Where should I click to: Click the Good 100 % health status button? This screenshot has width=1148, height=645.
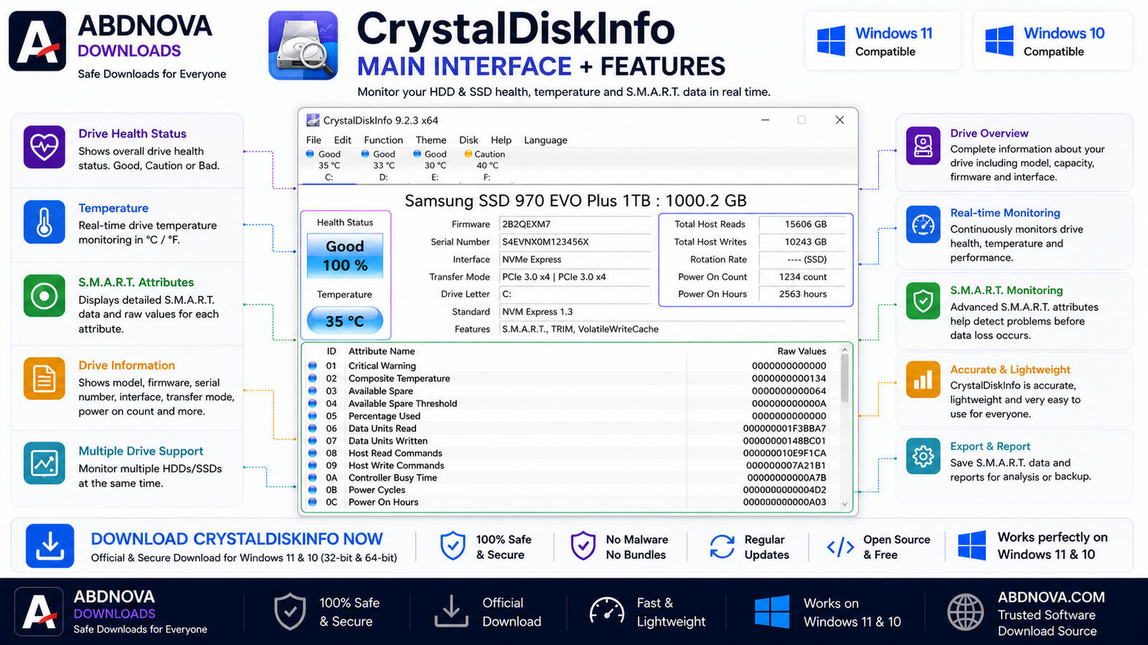pyautogui.click(x=345, y=256)
